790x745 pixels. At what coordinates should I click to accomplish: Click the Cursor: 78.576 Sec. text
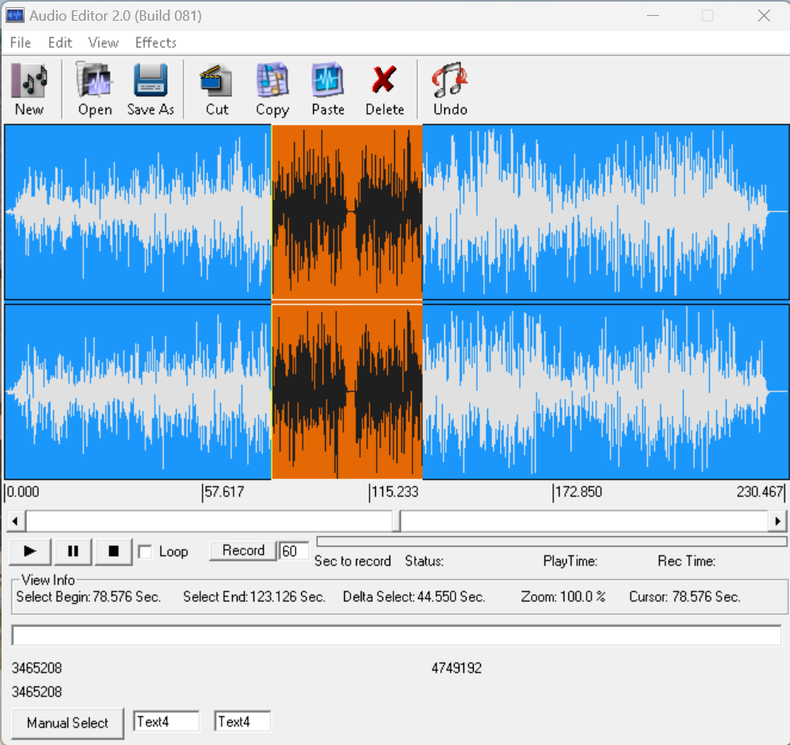(x=684, y=597)
